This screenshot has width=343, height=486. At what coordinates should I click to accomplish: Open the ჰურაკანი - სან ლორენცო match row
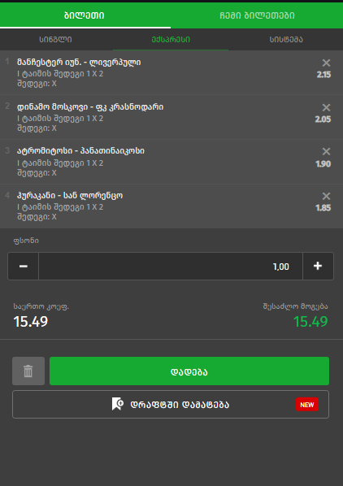[x=171, y=206]
